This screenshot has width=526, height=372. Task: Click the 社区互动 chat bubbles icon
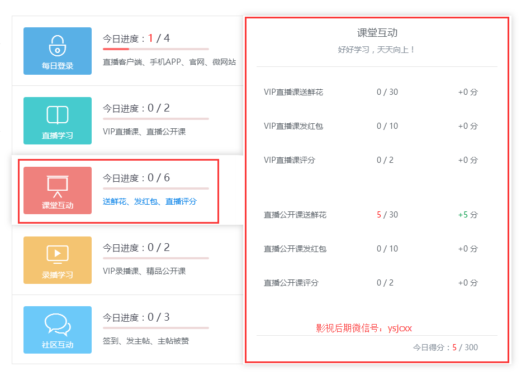tap(57, 324)
